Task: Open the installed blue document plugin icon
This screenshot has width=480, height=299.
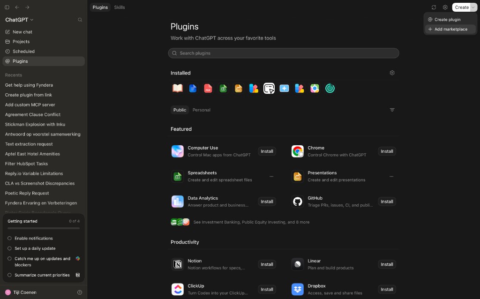Action: point(193,89)
